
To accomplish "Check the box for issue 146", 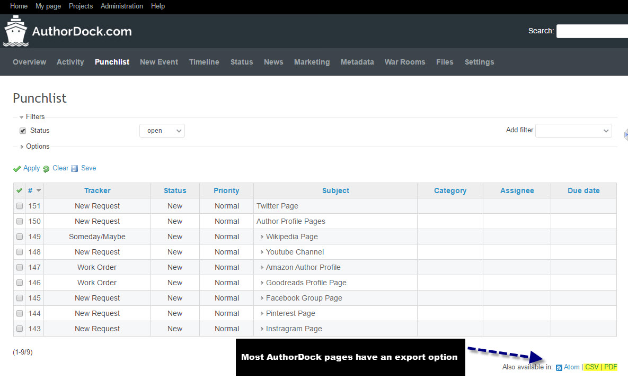I will click(19, 283).
